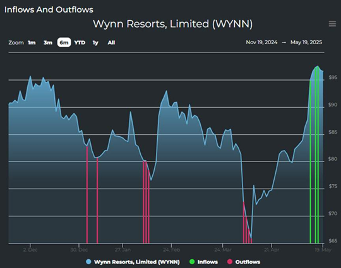The width and height of the screenshot is (341, 268).
Task: Click the 30. Dec date label
Action: coord(79,250)
